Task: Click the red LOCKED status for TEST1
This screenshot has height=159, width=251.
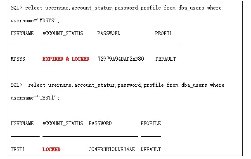Action: pos(51,150)
